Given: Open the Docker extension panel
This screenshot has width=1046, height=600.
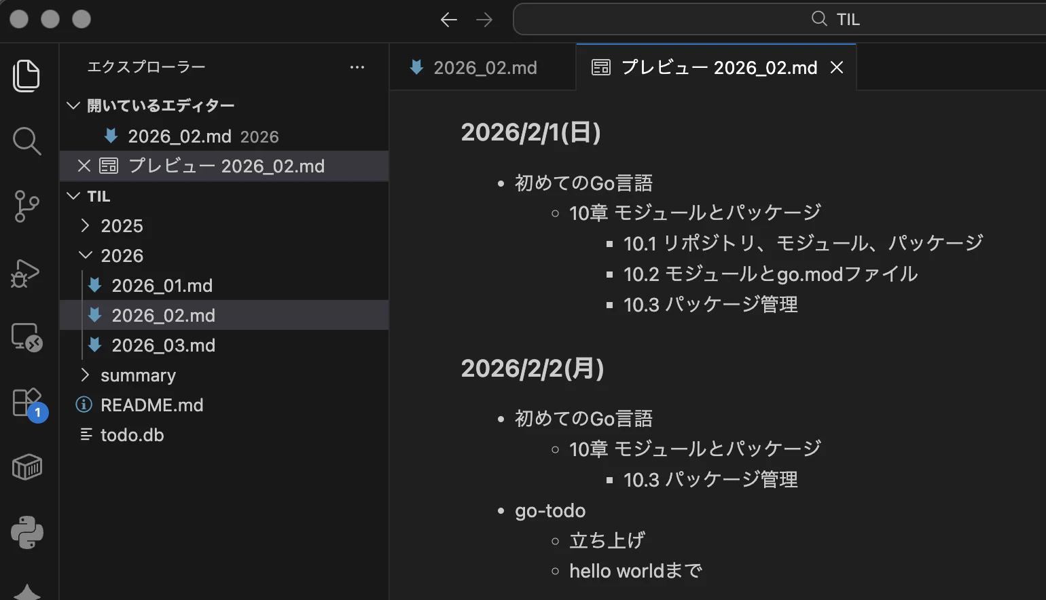Looking at the screenshot, I should tap(26, 467).
